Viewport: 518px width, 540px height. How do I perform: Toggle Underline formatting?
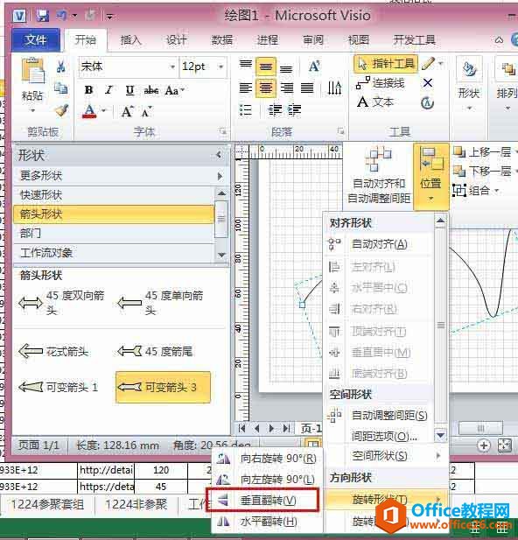[x=129, y=90]
